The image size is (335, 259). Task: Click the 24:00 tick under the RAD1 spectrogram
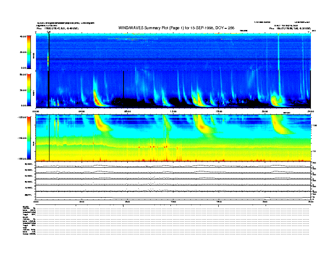coord(310,111)
